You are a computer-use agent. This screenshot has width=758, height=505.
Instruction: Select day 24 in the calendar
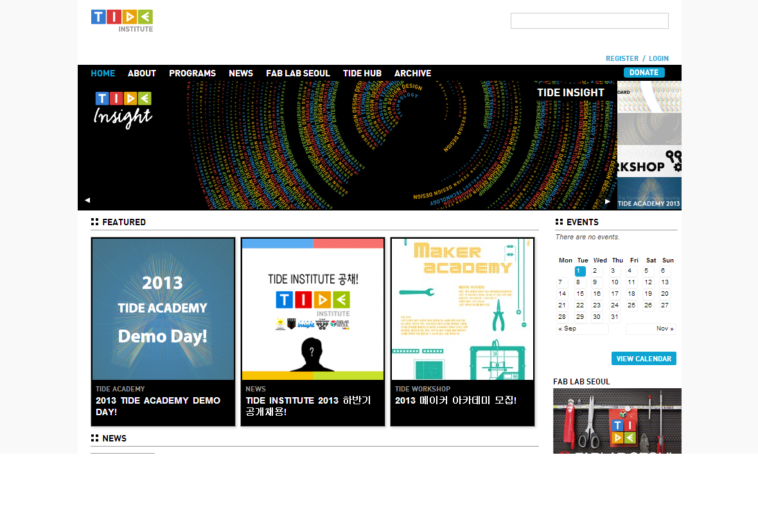614,305
